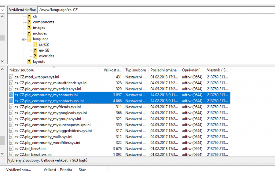The height and width of the screenshot is (171, 275).
Task: Click the unknown-folder icon next to cli
Action: (29, 17)
